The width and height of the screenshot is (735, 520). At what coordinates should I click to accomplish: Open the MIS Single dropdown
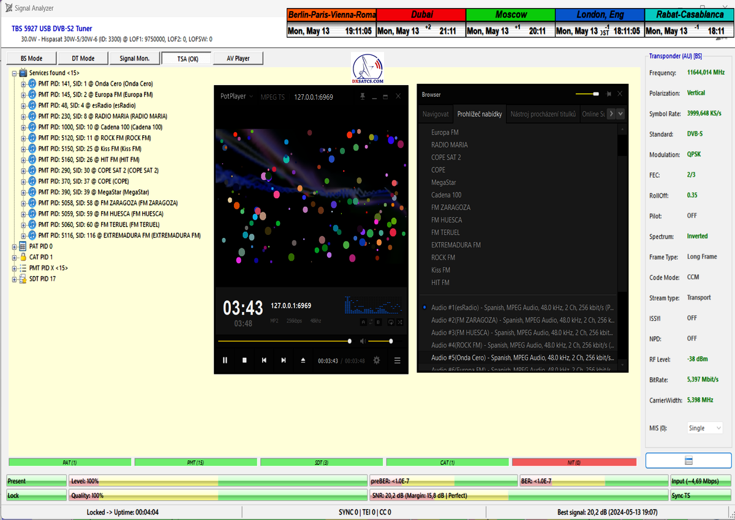coord(704,428)
